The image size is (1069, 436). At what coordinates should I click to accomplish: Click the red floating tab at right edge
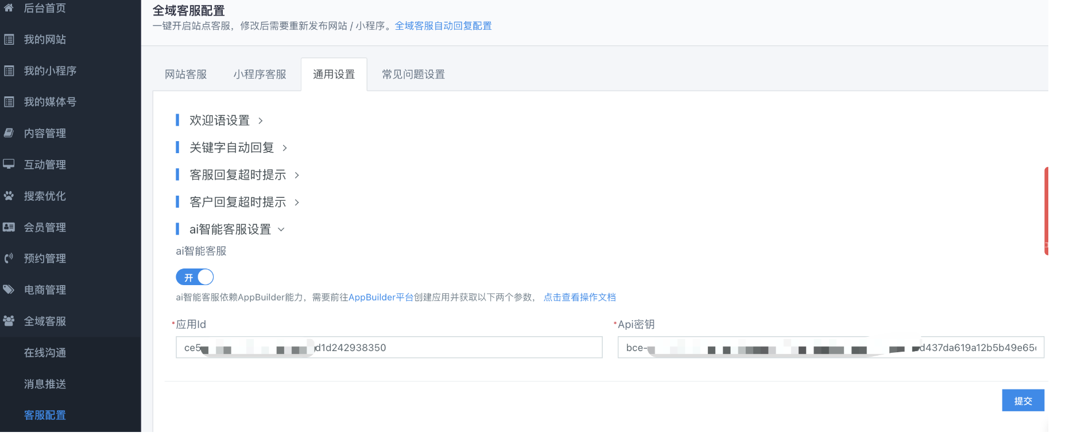(x=1046, y=211)
